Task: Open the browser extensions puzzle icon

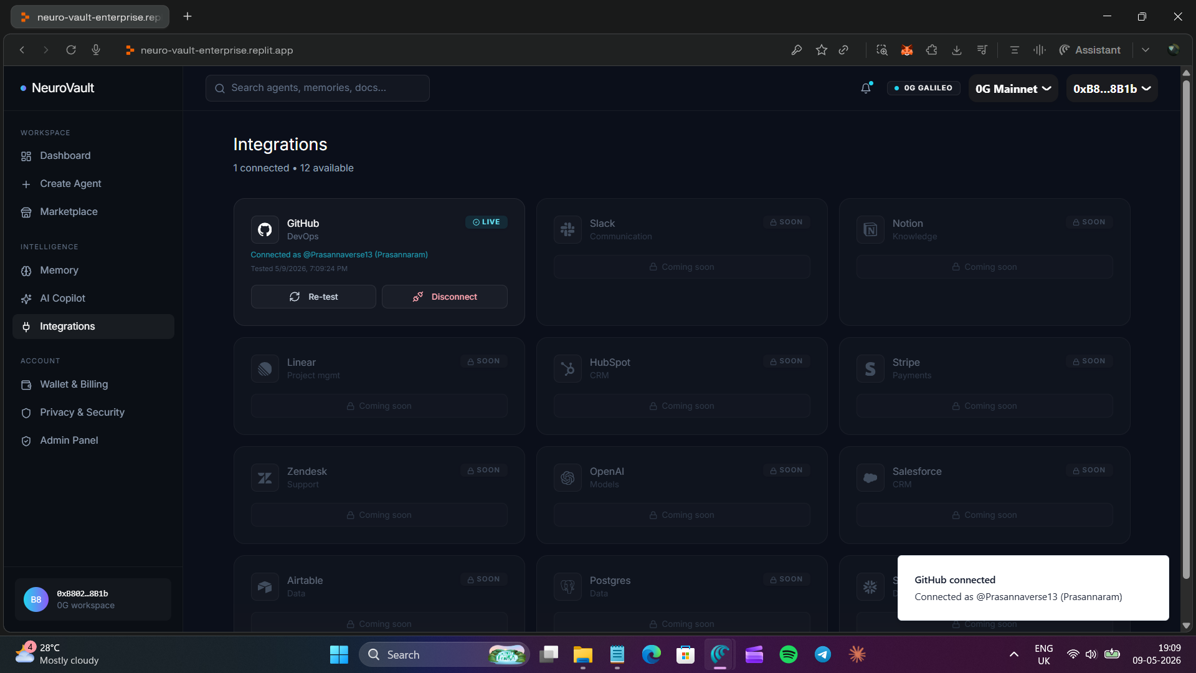Action: pos(932,50)
